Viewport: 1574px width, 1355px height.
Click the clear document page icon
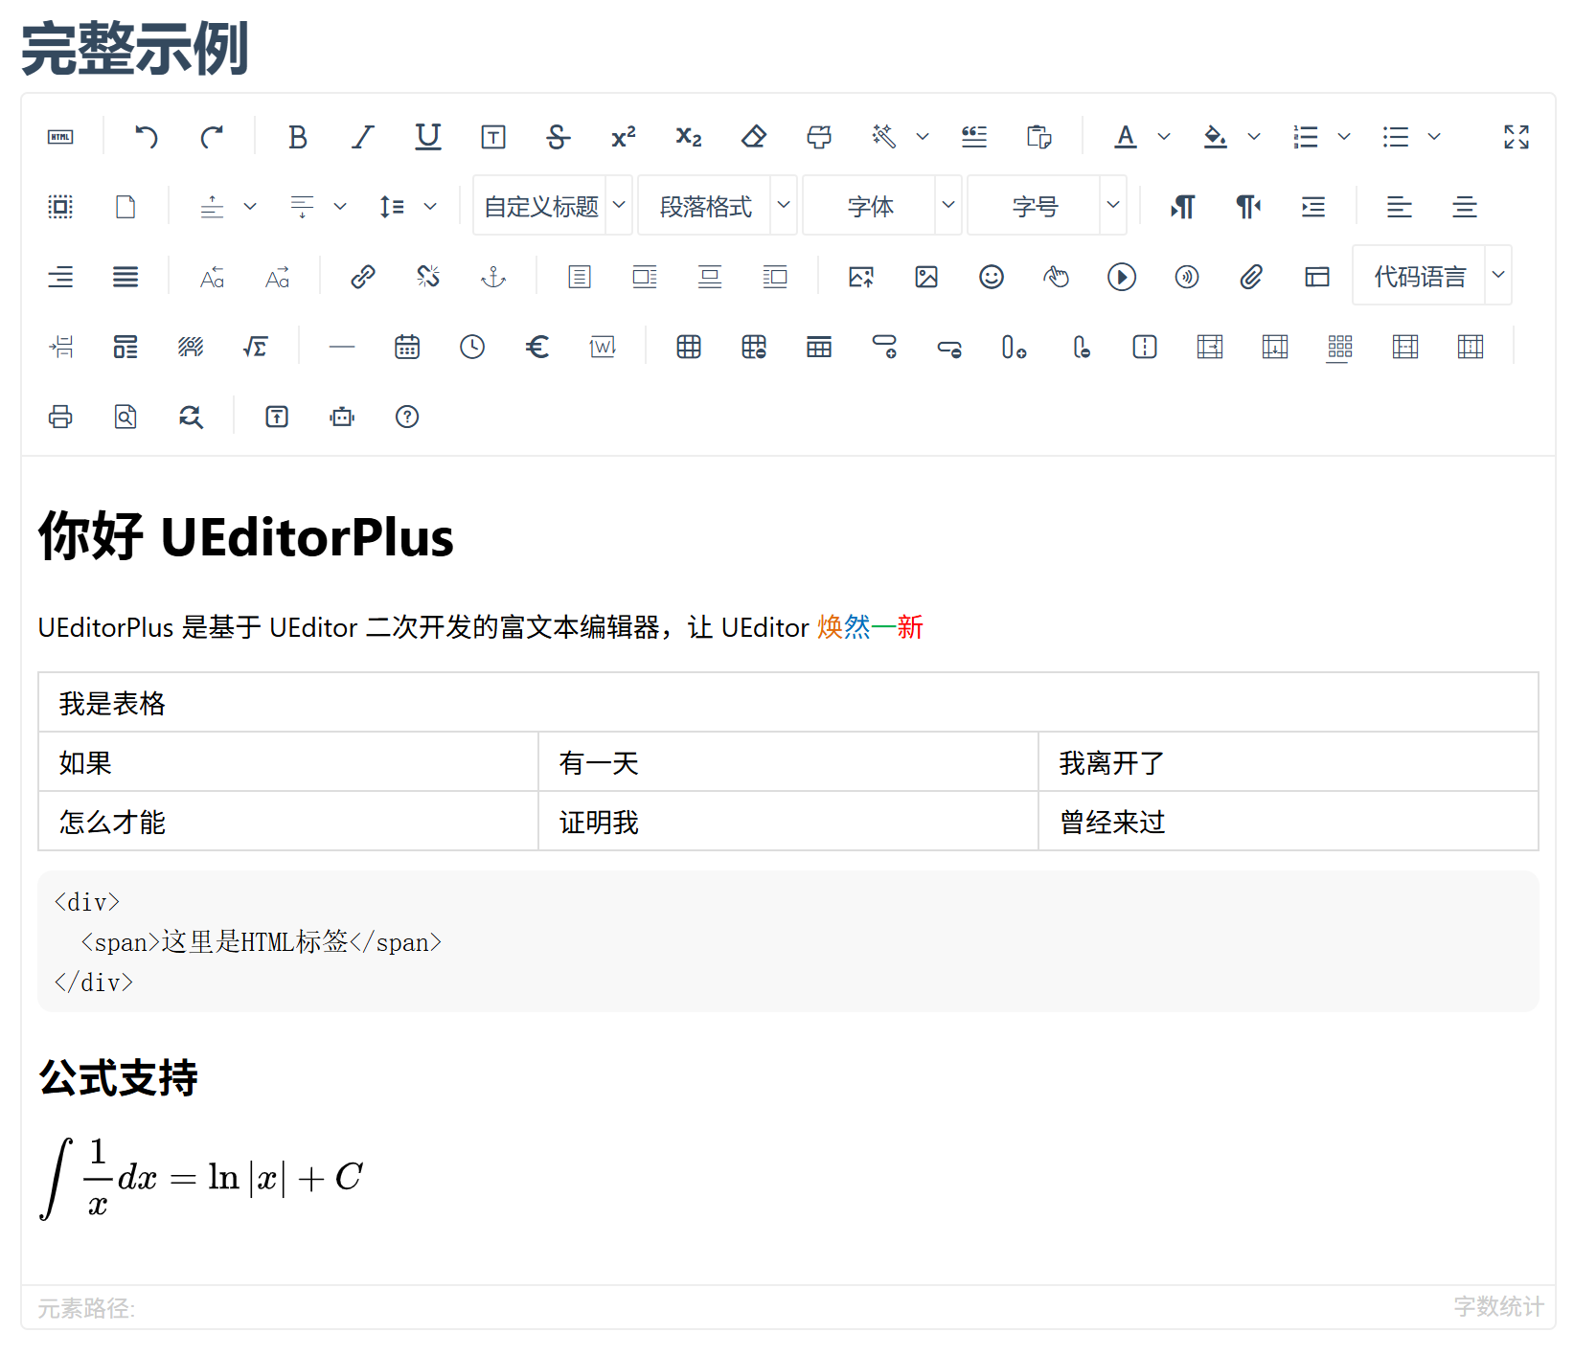[125, 207]
